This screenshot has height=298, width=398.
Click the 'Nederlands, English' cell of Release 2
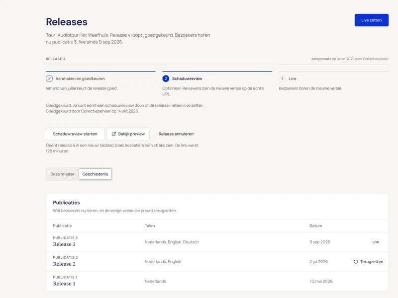click(163, 262)
